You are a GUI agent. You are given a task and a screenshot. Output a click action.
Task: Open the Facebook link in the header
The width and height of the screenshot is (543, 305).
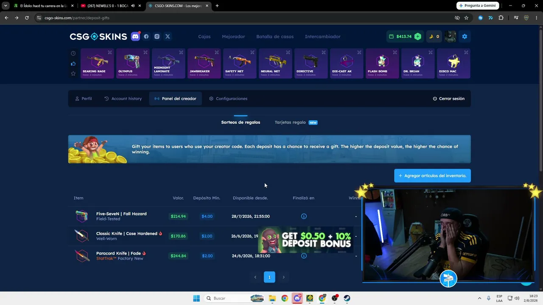(x=146, y=36)
